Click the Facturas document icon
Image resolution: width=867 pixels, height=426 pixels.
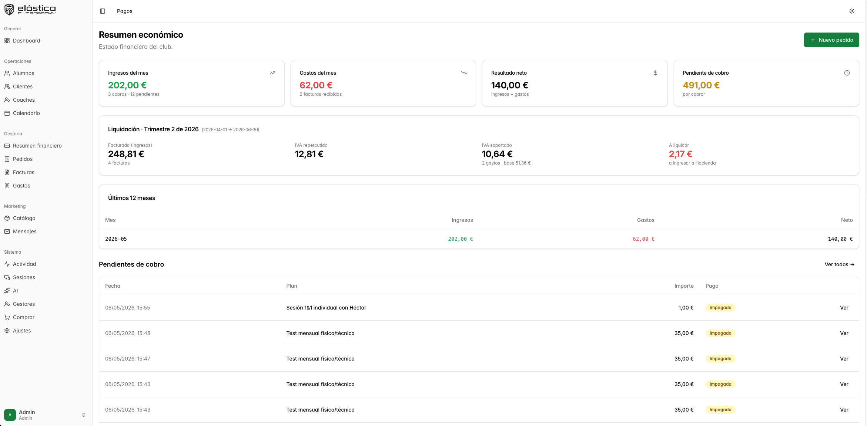click(x=7, y=172)
